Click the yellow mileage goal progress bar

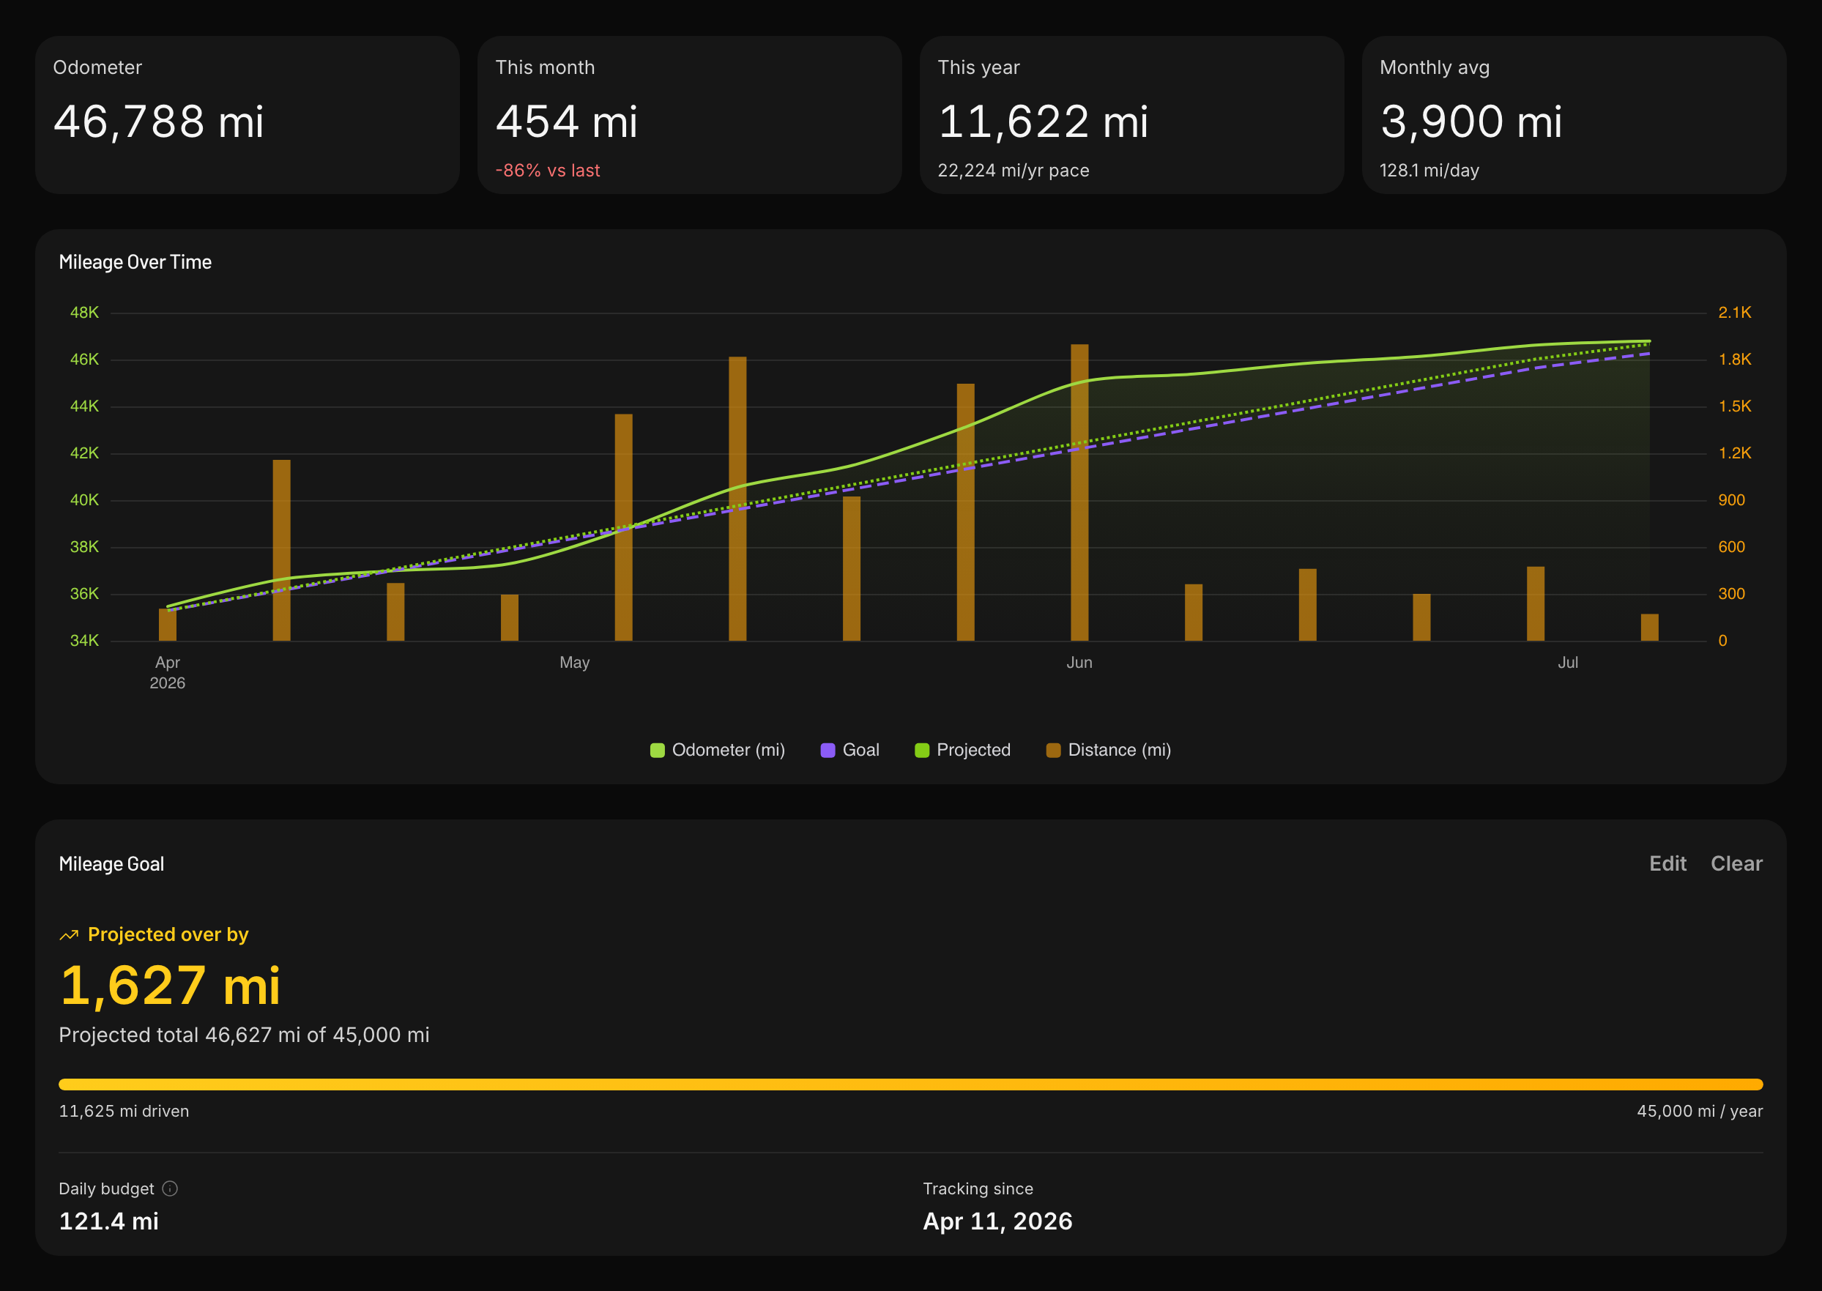(911, 1084)
